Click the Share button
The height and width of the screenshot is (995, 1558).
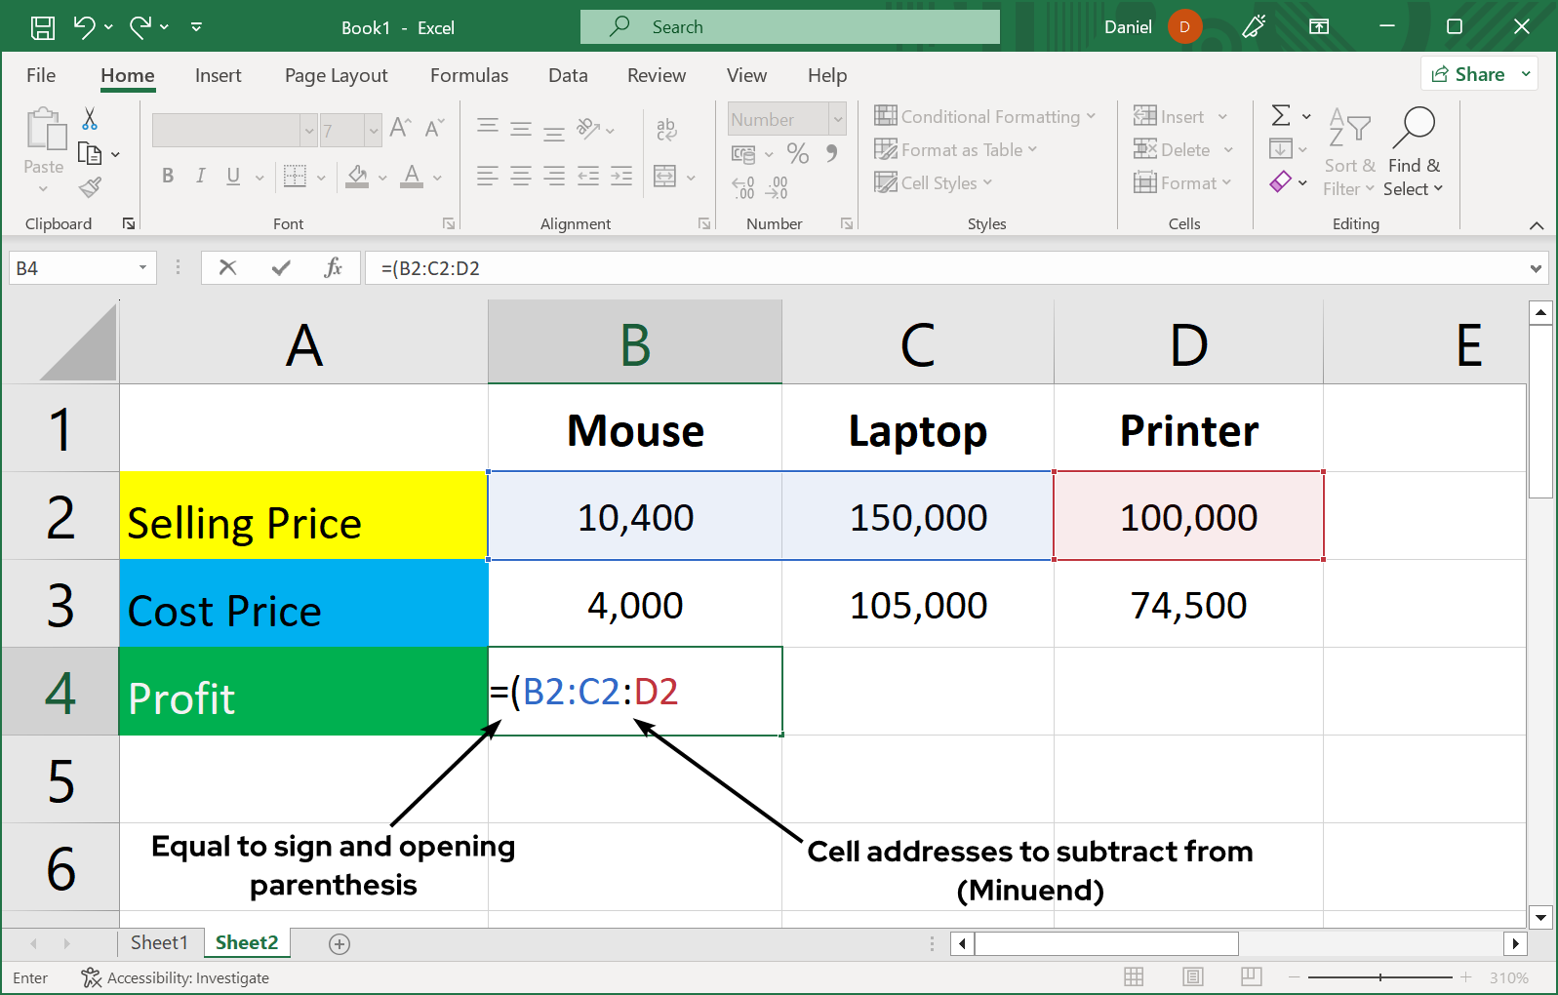click(1479, 74)
